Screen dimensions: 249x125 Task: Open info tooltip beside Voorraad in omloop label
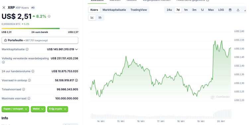pyautogui.click(x=29, y=80)
